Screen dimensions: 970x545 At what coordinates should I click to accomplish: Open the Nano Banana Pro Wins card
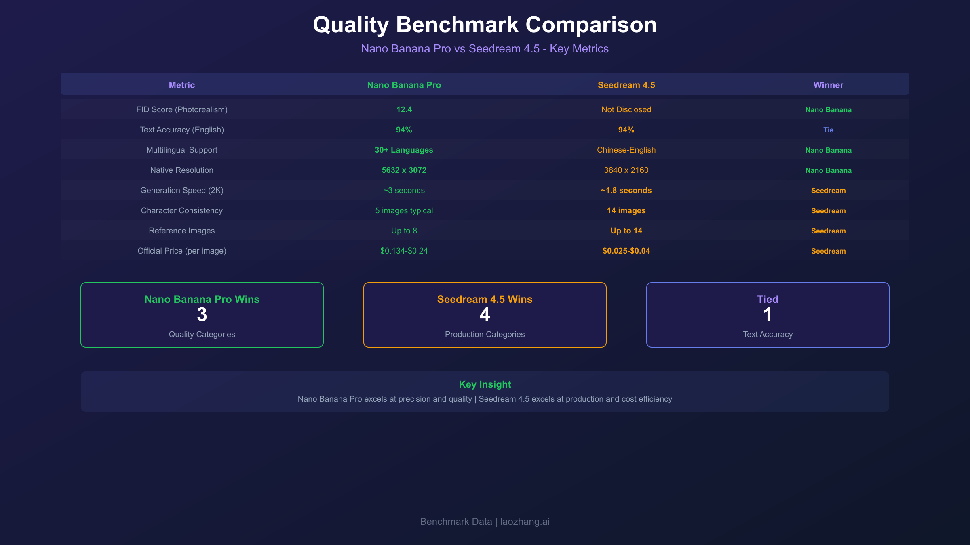[x=202, y=314]
